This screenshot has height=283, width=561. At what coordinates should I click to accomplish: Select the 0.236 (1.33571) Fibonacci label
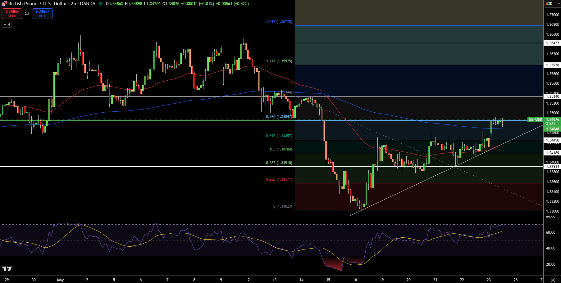pyautogui.click(x=279, y=179)
